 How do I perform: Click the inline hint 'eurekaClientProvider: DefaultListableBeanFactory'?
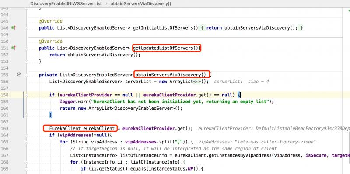pyautogui.click(x=274, y=128)
